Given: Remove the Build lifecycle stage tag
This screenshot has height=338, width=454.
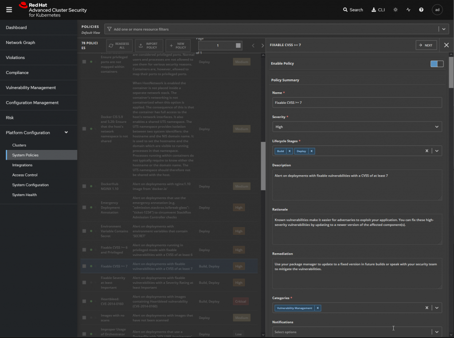Looking at the screenshot, I should 289,151.
